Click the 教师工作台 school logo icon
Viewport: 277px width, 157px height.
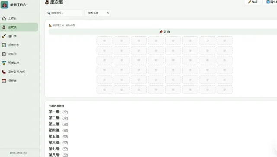[x=4, y=5]
